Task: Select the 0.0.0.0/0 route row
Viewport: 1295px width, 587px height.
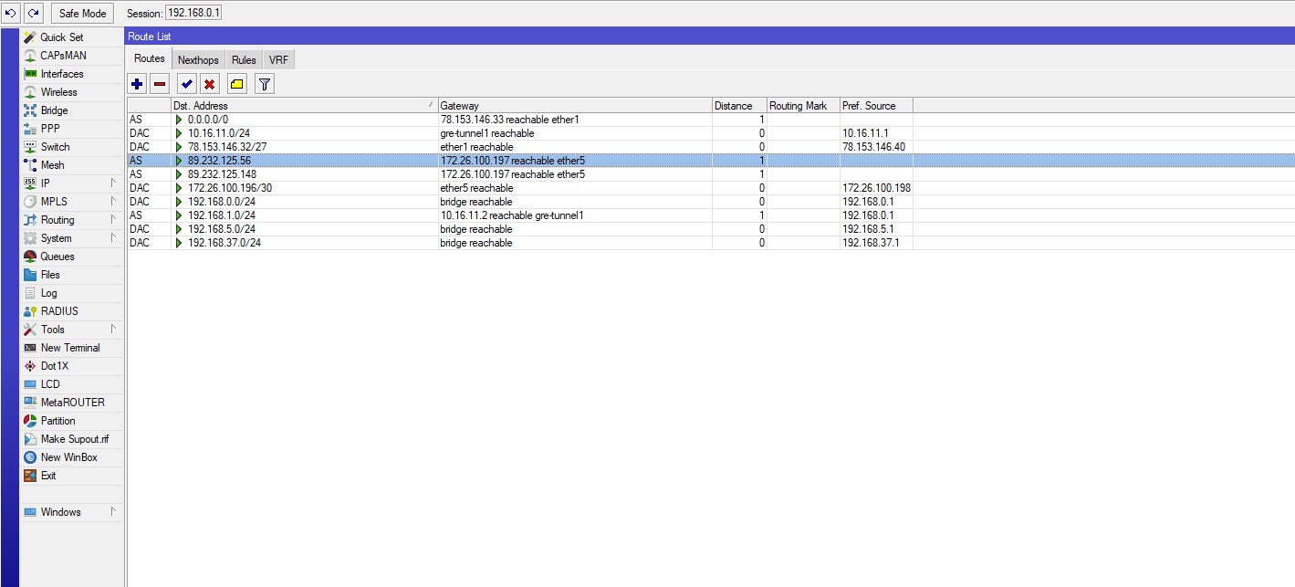Action: pyautogui.click(x=710, y=120)
